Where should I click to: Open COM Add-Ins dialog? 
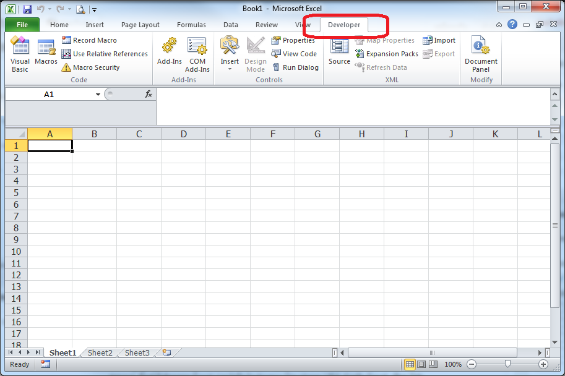197,54
